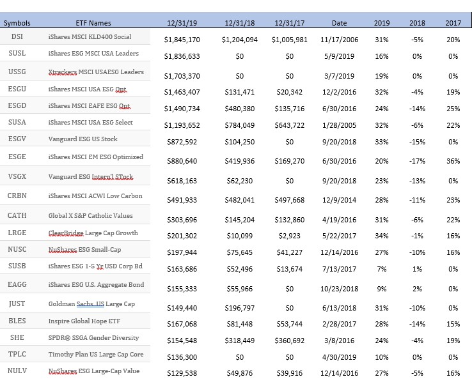This screenshot has width=472, height=384.
Task: Click the NULV symbol cell
Action: coord(17,371)
